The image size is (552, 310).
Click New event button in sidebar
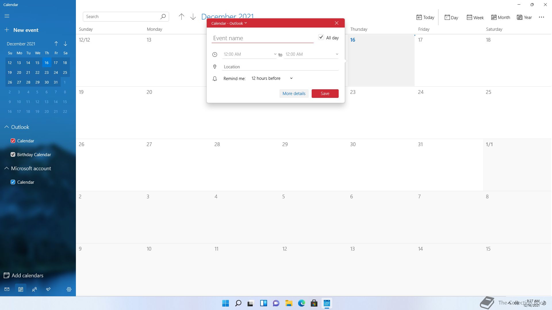coord(22,30)
